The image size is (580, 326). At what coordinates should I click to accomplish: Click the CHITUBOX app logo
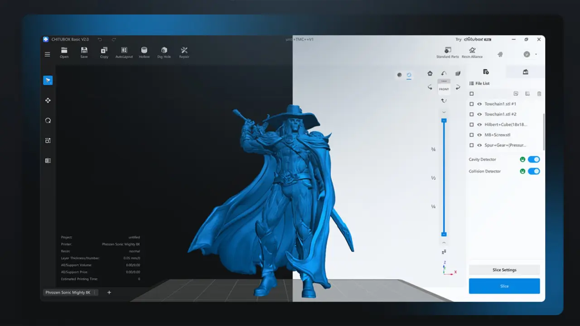click(46, 39)
